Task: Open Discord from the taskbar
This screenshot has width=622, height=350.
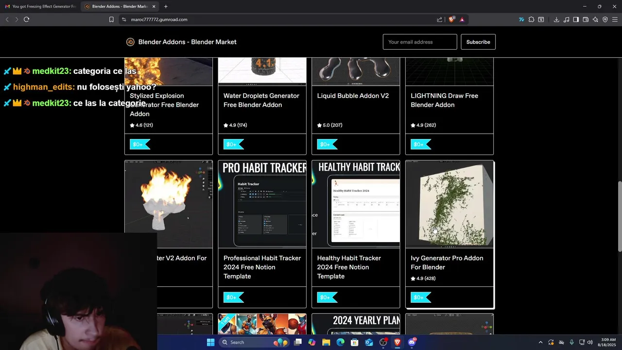Action: coord(412,342)
